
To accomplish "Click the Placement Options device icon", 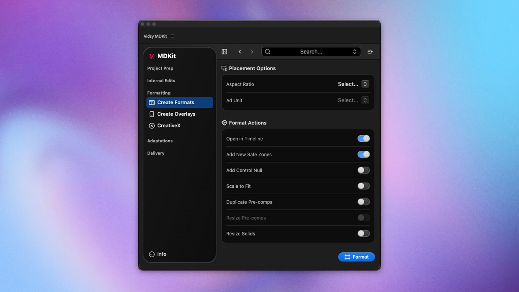I will [224, 68].
